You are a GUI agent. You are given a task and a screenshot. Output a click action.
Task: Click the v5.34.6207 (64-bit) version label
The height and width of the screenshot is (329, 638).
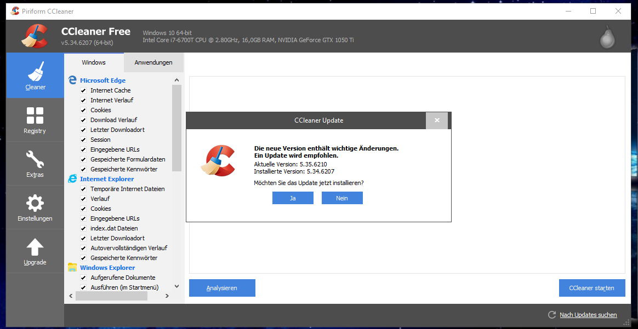[87, 43]
